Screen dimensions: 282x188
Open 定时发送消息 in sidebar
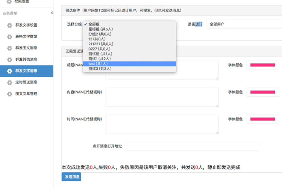[27, 82]
